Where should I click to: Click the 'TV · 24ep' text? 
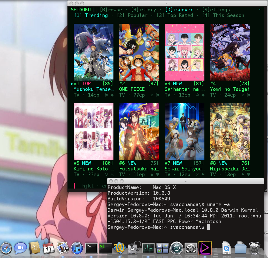pyautogui.click(x=223, y=95)
